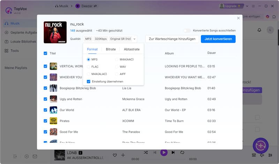
Task: Uncheck Einstellung übernehmen checkbox
Action: click(89, 82)
